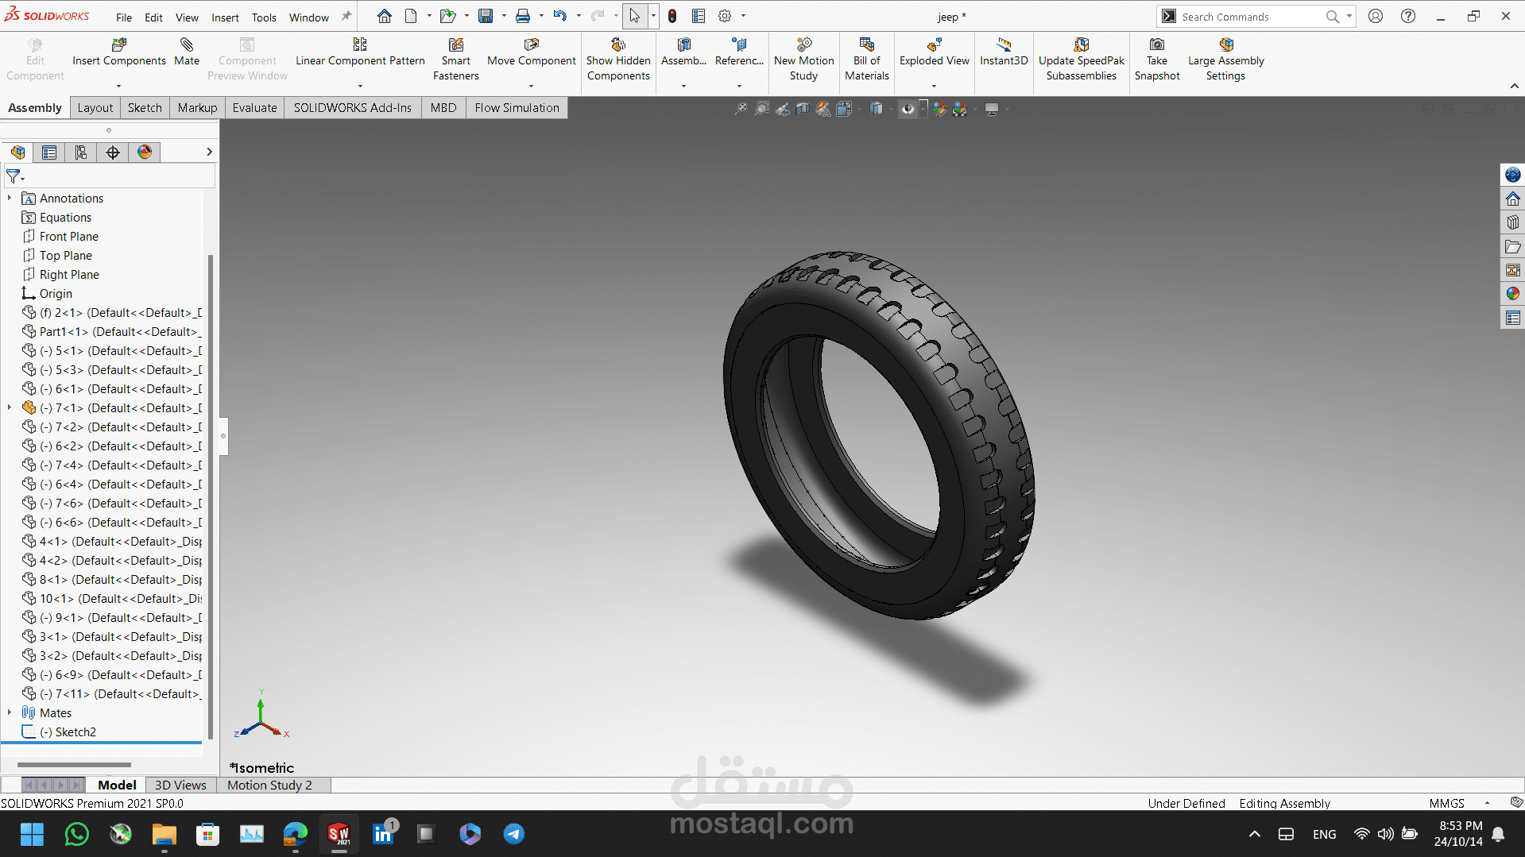Switch to the Evaluate tab
Viewport: 1525px width, 857px height.
coord(254,108)
